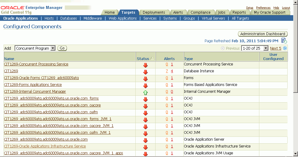
Task: Open CIT1269-Internal Concurrent Manager link
Action: pos(35,92)
